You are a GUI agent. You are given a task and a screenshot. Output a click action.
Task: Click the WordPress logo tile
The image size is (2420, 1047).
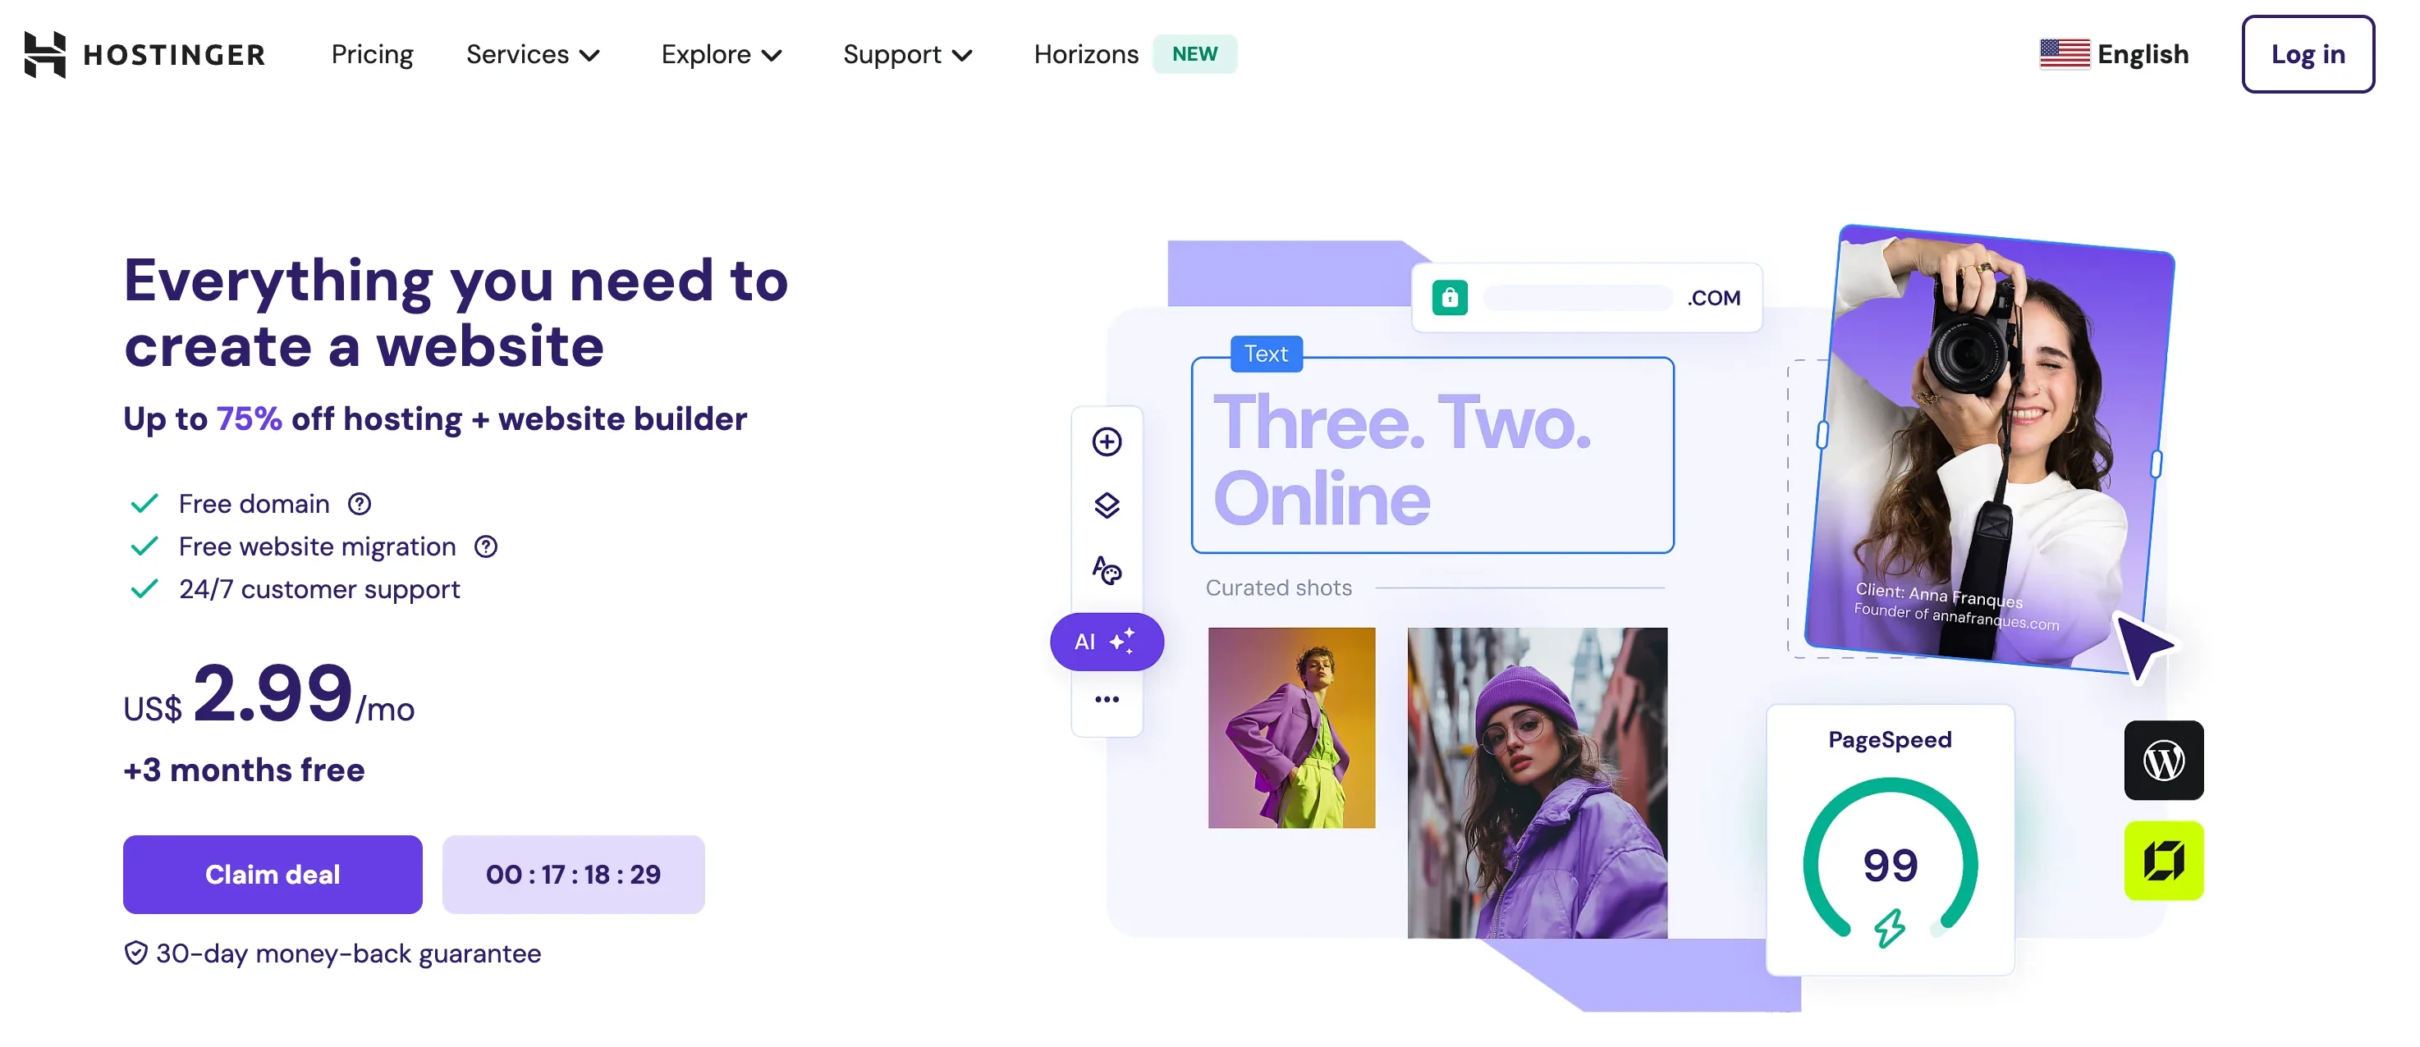(x=2164, y=761)
